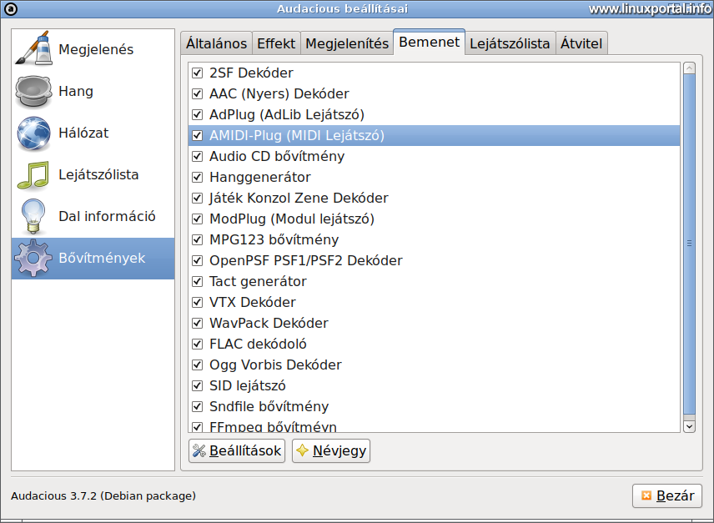Open the Lejátszólista plugin tab

510,43
